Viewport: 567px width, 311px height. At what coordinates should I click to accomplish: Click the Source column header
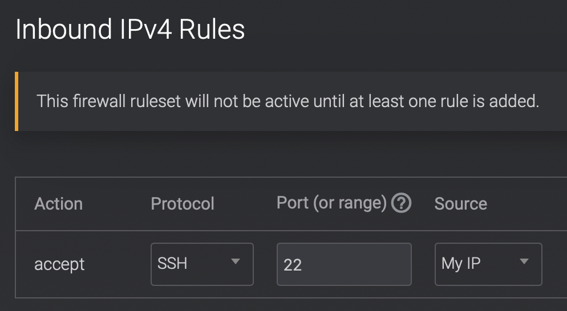[x=460, y=203]
